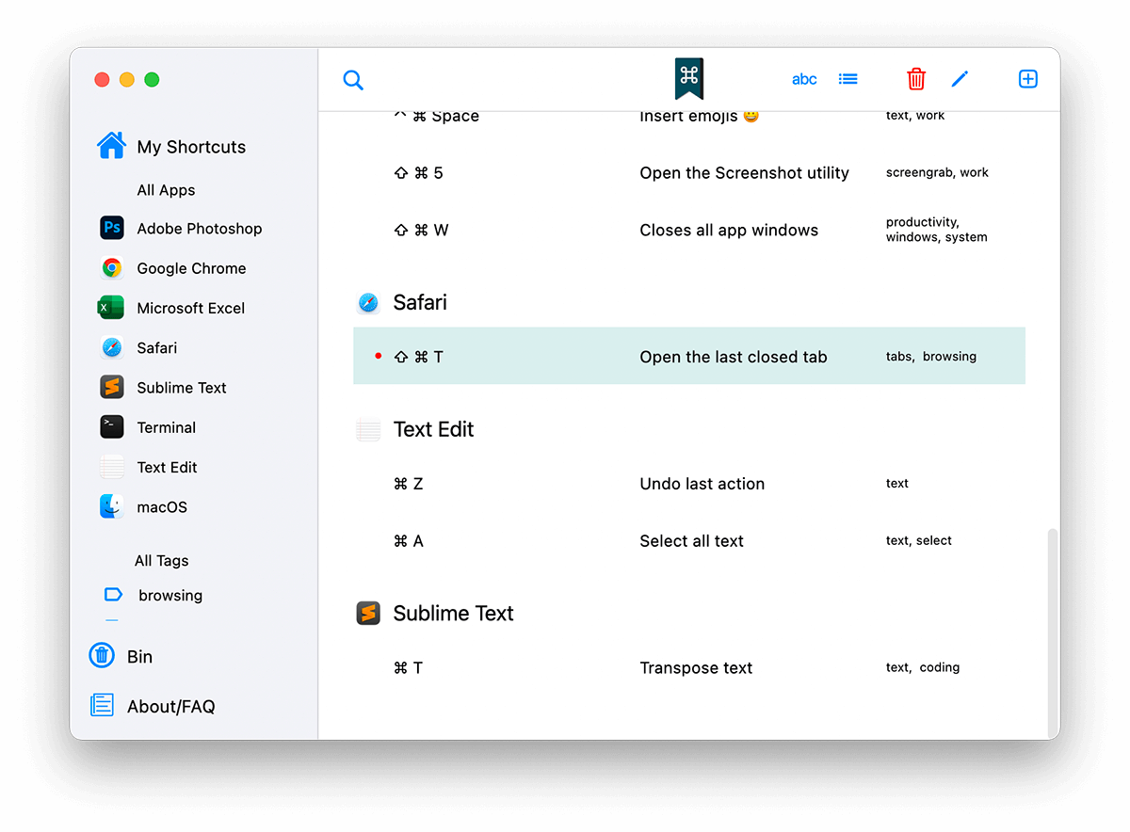
Task: Click the Text Edit sidebar icon
Action: pos(112,467)
